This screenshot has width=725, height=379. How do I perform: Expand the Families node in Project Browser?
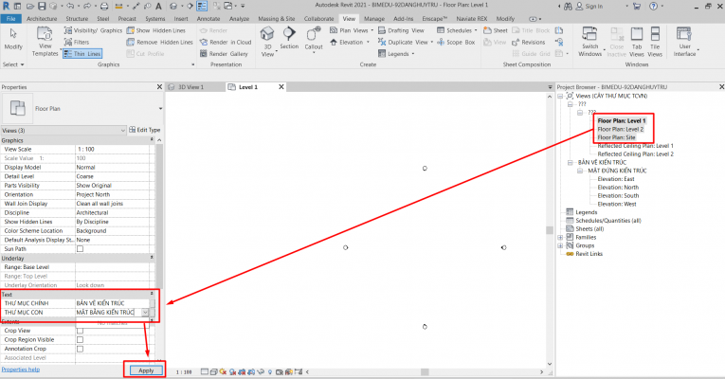tap(560, 237)
